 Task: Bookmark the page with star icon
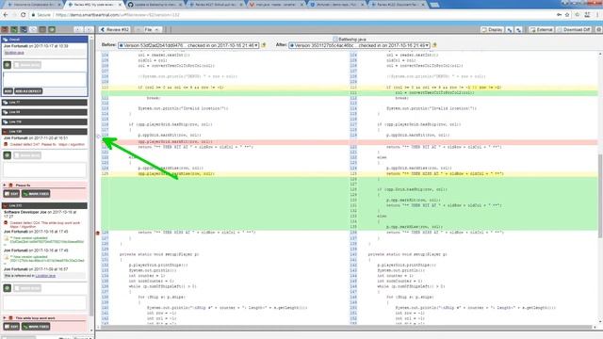pyautogui.click(x=567, y=15)
